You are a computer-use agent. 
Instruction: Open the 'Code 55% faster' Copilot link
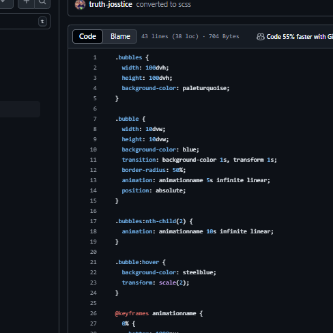point(300,37)
